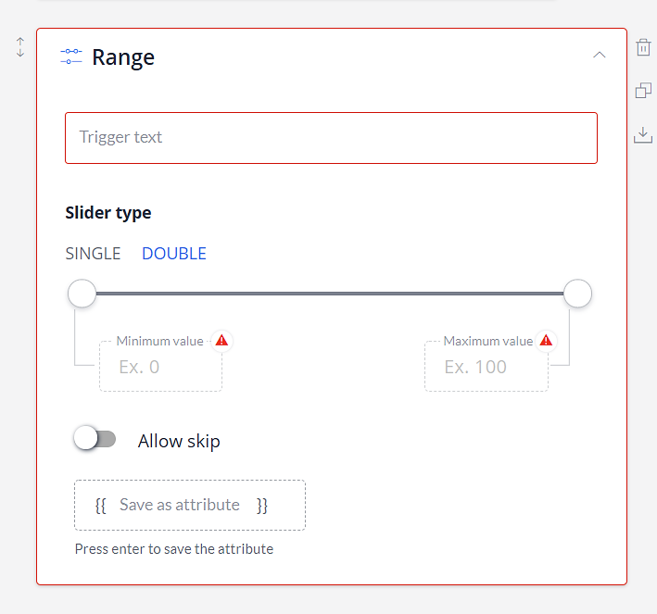Click the Range block title

[123, 57]
